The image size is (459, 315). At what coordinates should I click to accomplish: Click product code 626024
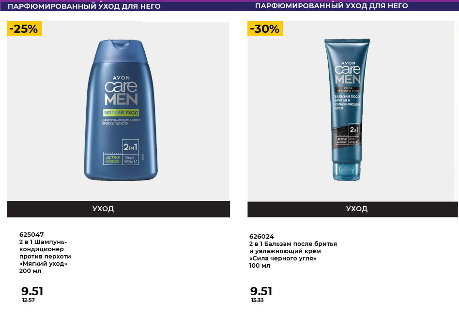tap(261, 236)
